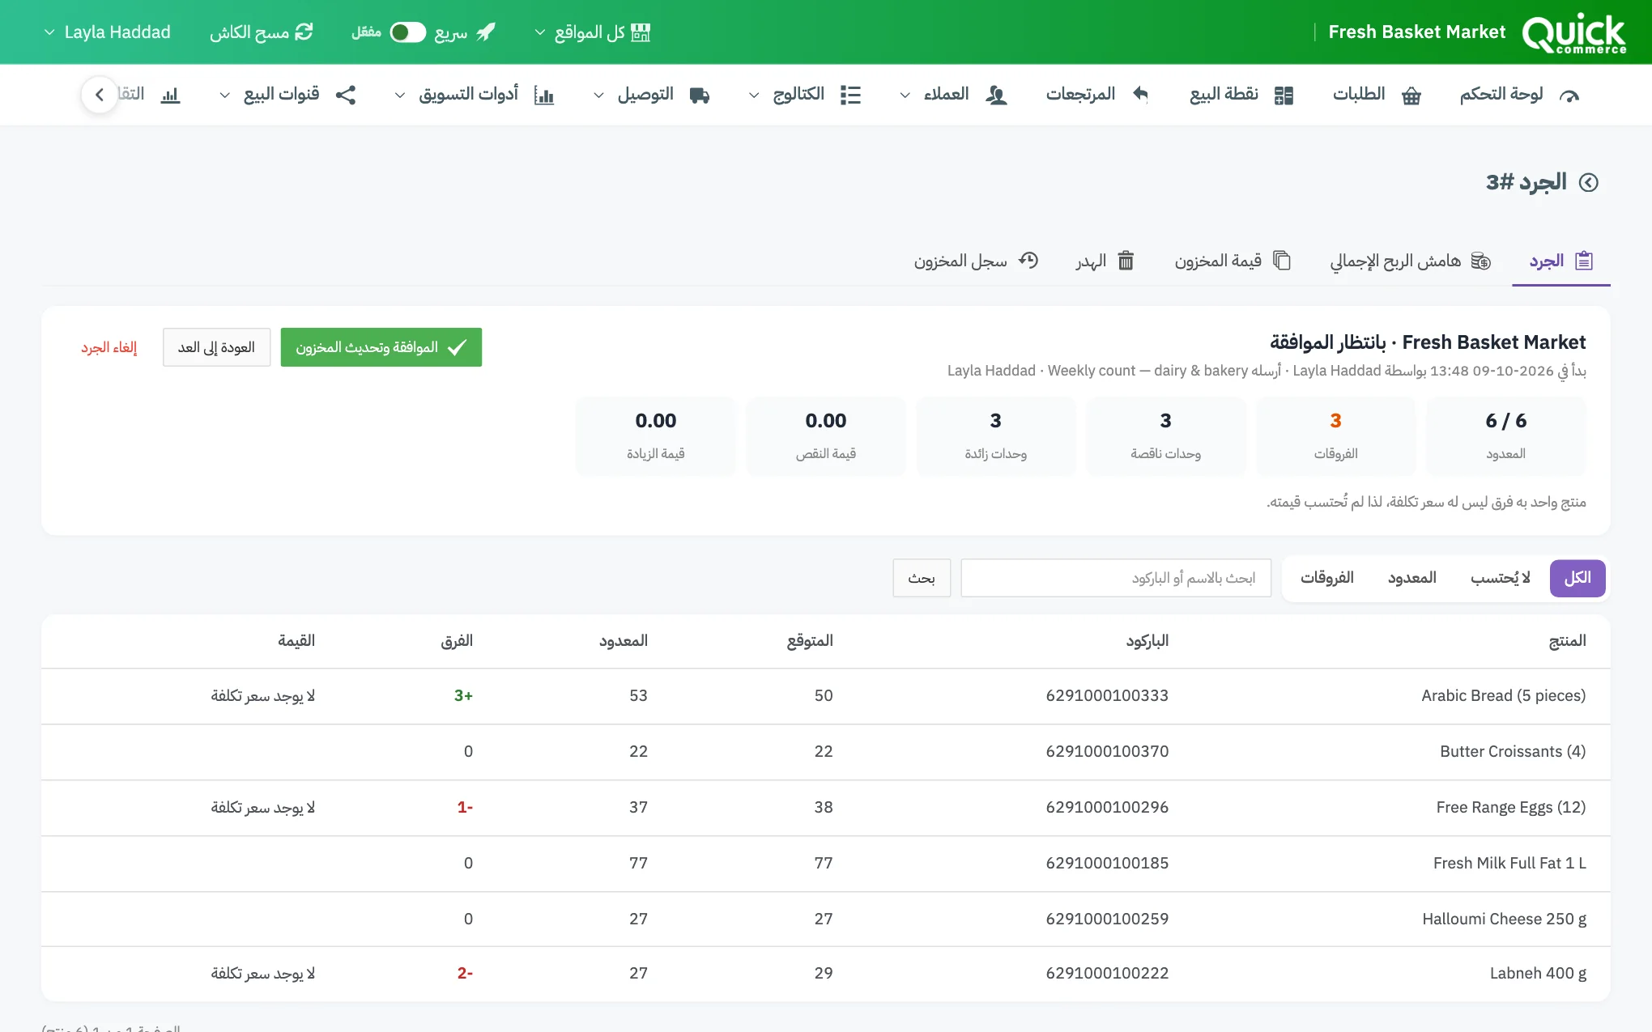Click the name or barcode search field
The image size is (1652, 1032).
coord(1116,578)
